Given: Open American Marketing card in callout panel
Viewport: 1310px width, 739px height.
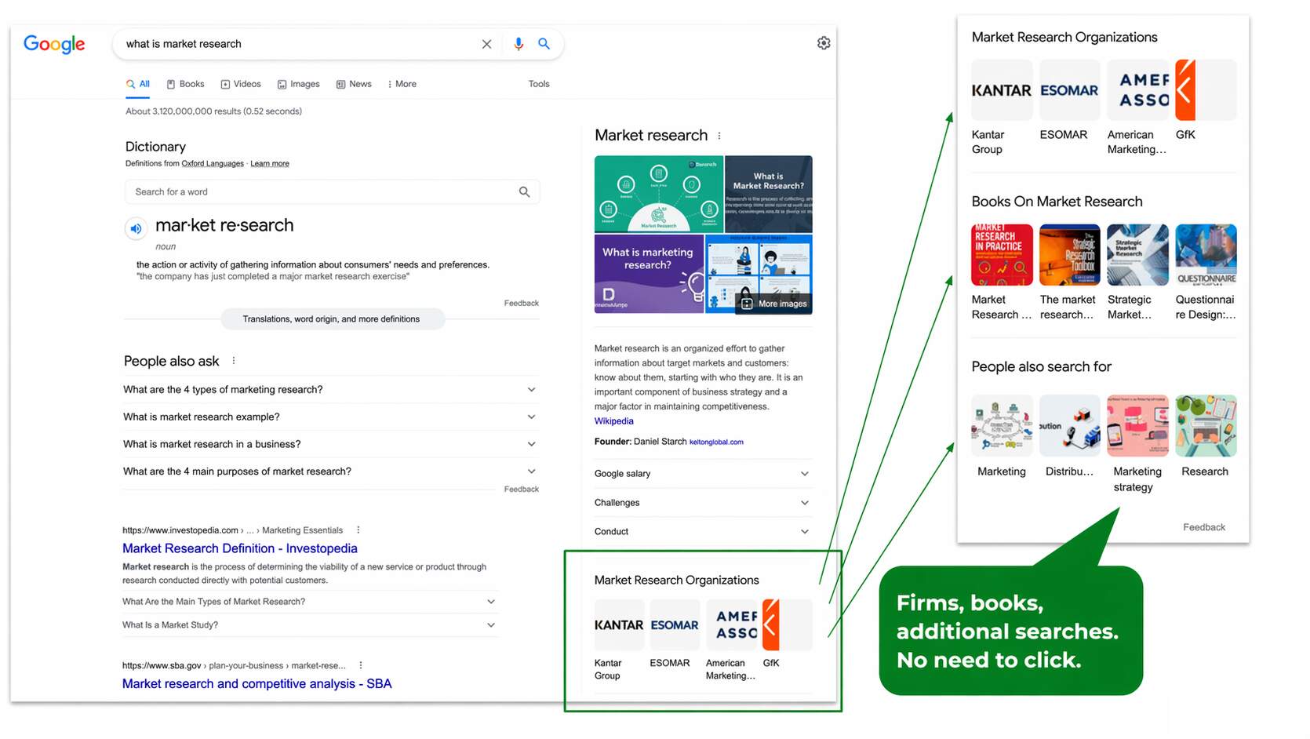Looking at the screenshot, I should click(x=1137, y=107).
